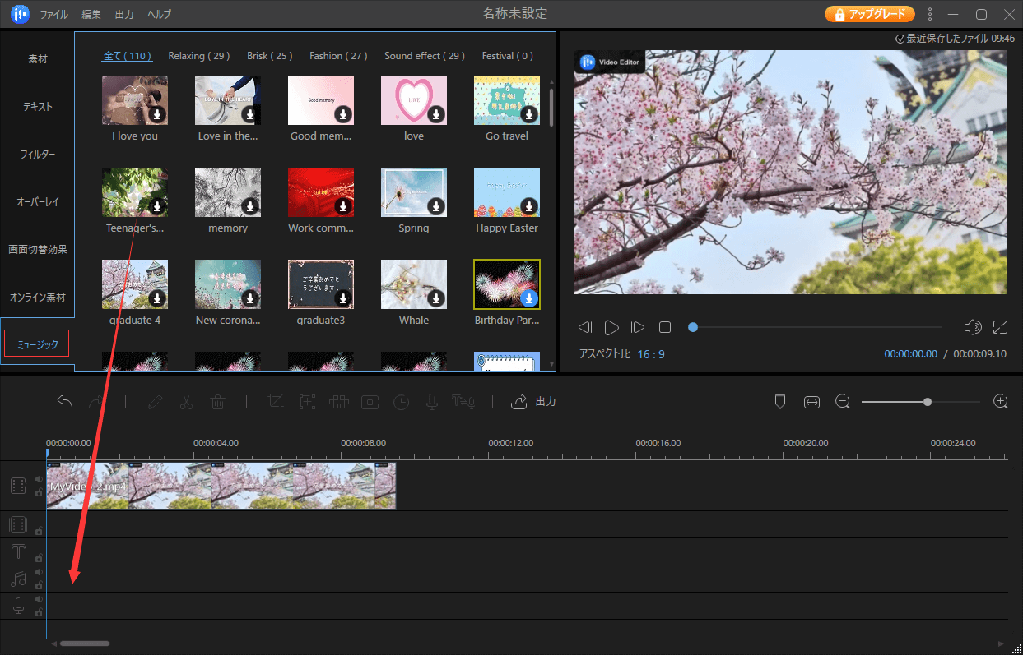1023x655 pixels.
Task: Open the clock duration tool
Action: click(401, 402)
